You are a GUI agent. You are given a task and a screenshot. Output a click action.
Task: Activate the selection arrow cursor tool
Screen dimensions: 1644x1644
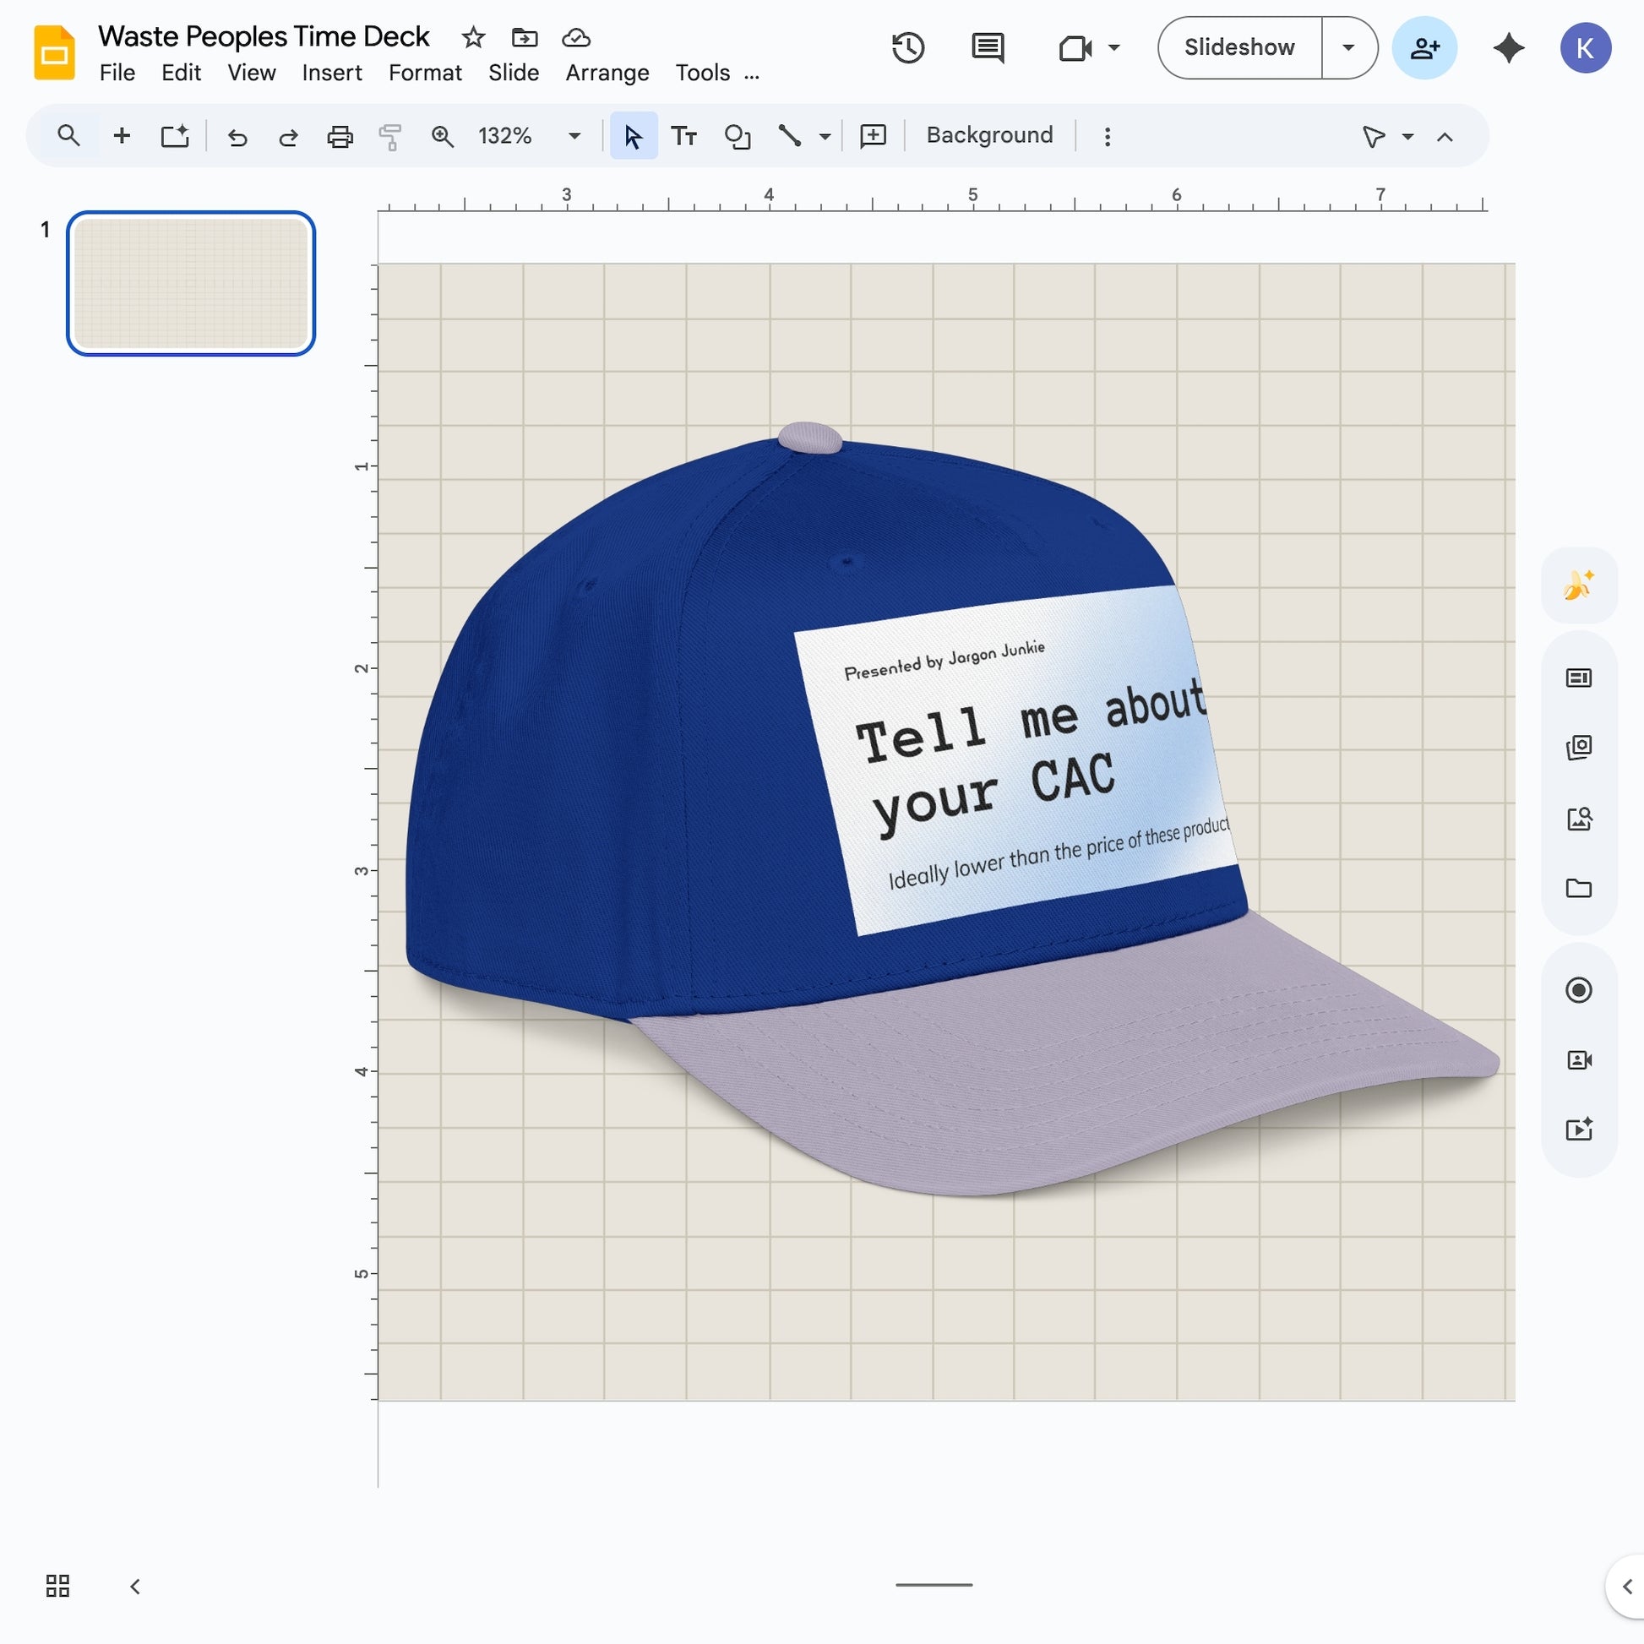click(x=632, y=134)
